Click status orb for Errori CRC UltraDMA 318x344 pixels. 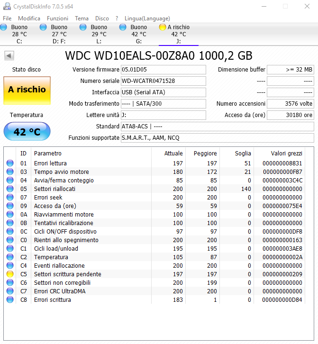(x=10, y=291)
